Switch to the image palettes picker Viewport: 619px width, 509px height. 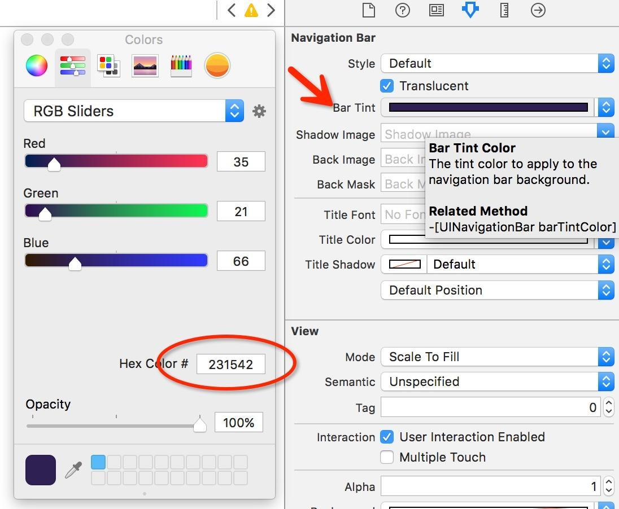[145, 65]
